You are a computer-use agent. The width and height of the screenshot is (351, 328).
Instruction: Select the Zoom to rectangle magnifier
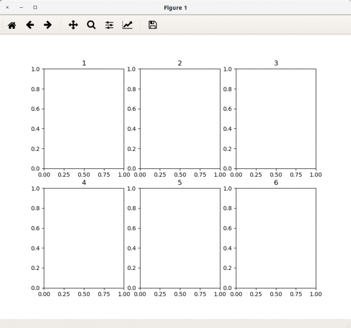91,25
